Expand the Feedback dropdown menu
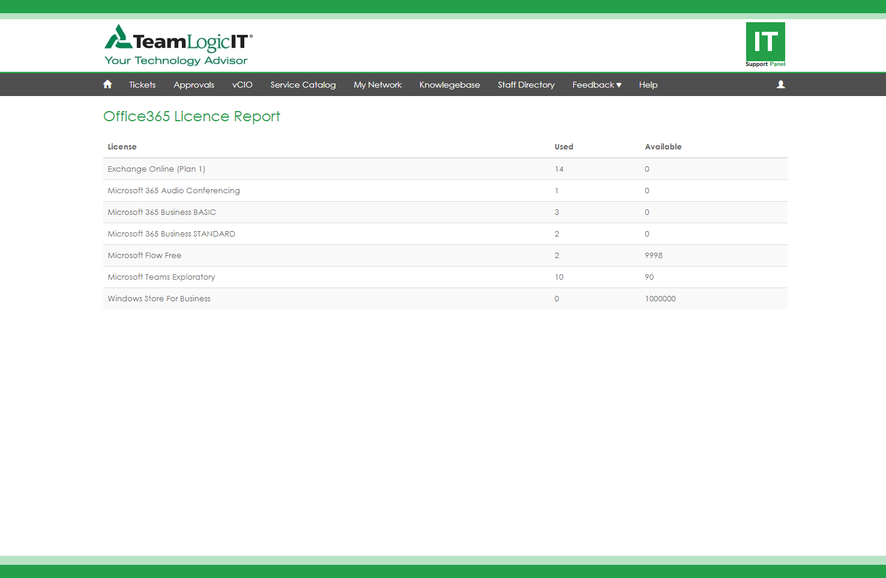The image size is (886, 578). click(x=597, y=85)
